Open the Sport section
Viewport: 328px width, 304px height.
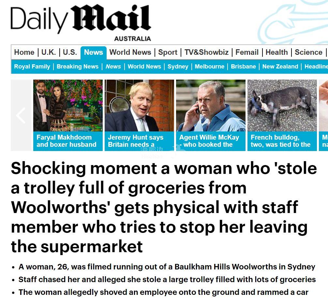coord(168,52)
